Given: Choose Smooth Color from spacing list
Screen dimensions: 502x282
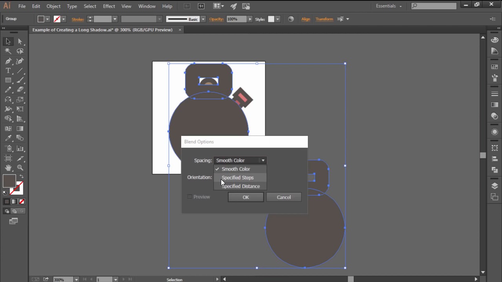Looking at the screenshot, I should point(240,169).
